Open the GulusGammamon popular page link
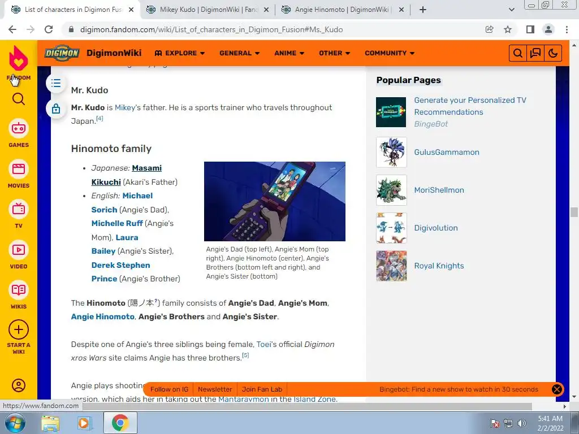Screen dimensions: 579x434 447,152
